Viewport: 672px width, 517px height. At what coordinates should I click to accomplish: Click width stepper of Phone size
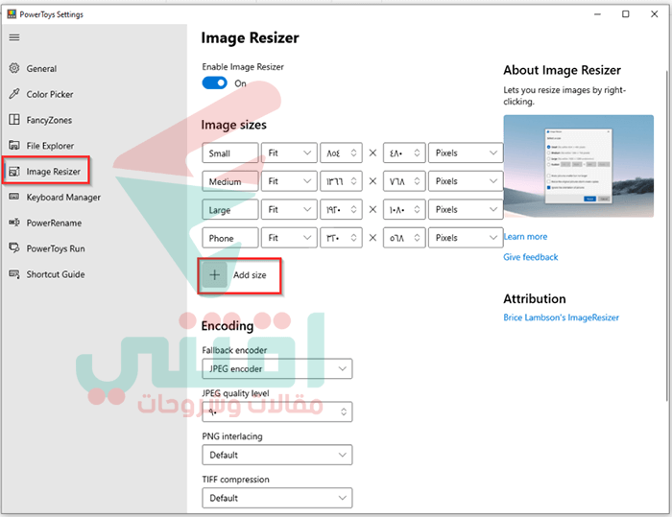353,238
